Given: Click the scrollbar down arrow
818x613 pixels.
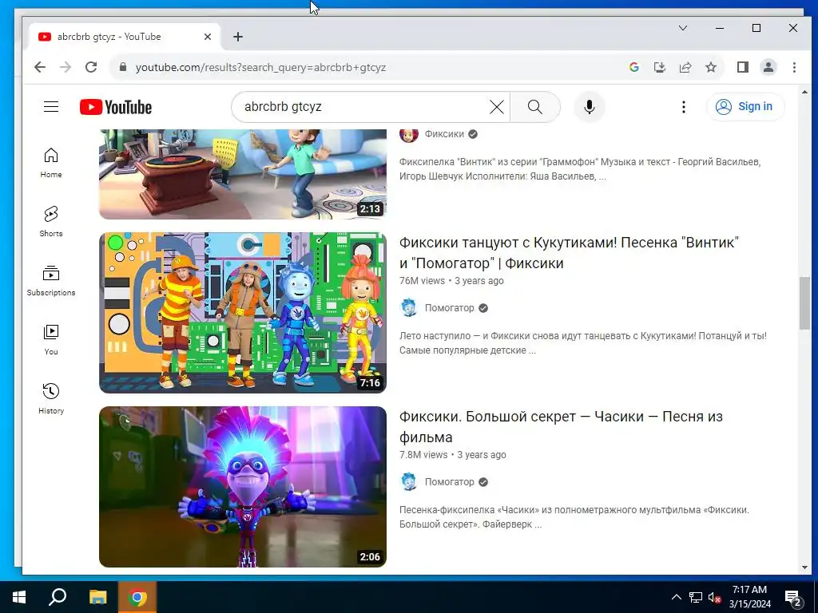Looking at the screenshot, I should [804, 568].
